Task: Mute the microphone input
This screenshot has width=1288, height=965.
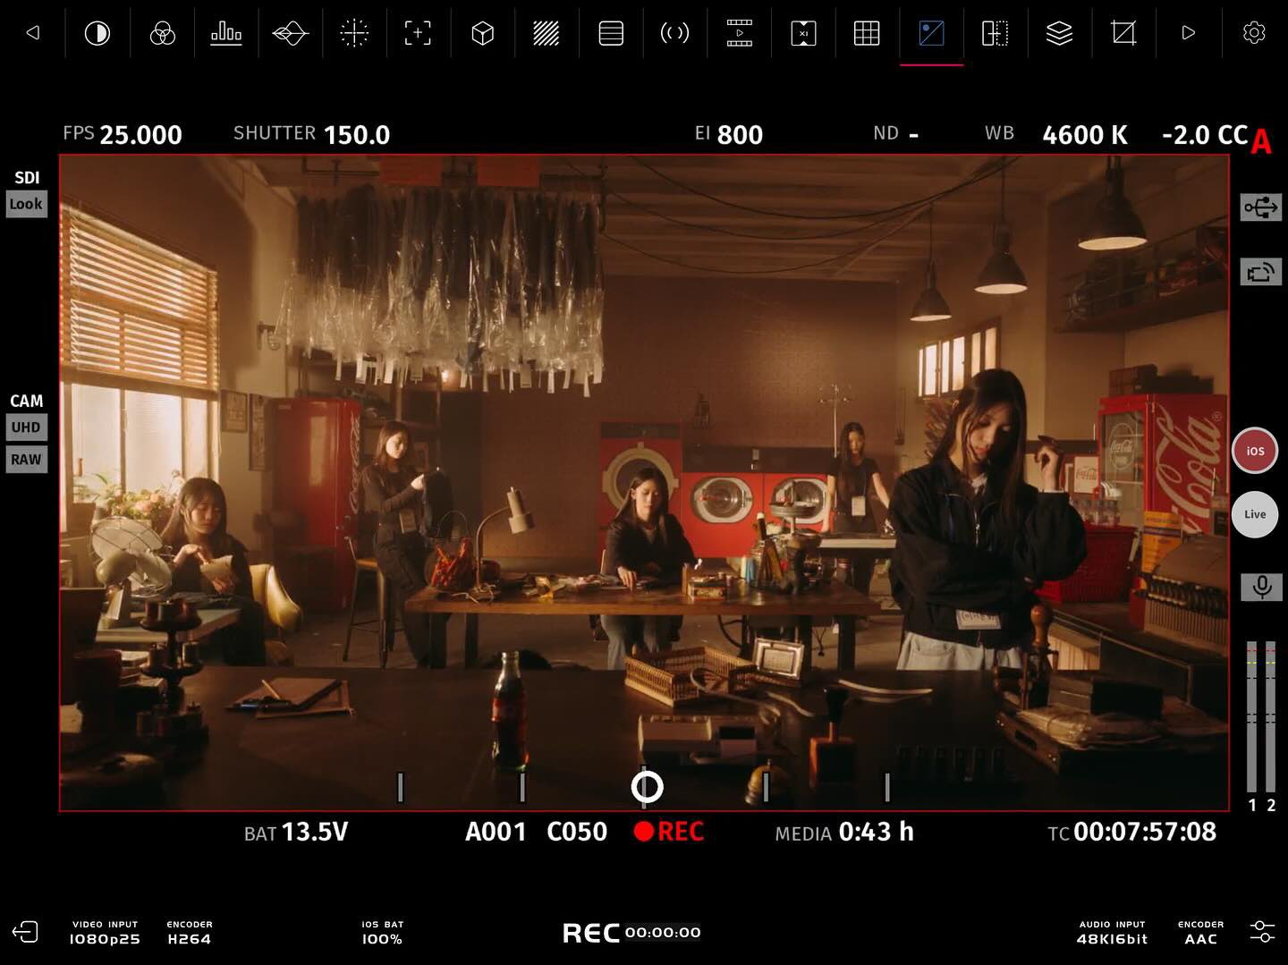Action: coord(1261,587)
